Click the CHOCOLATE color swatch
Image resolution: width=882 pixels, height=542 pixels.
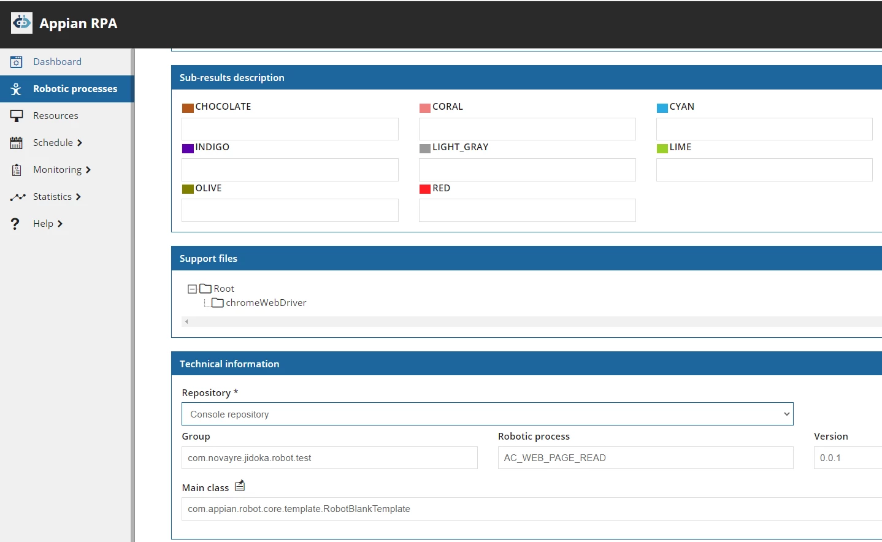click(188, 108)
